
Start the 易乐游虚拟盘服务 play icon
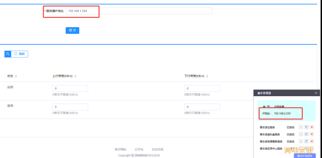coord(301,134)
